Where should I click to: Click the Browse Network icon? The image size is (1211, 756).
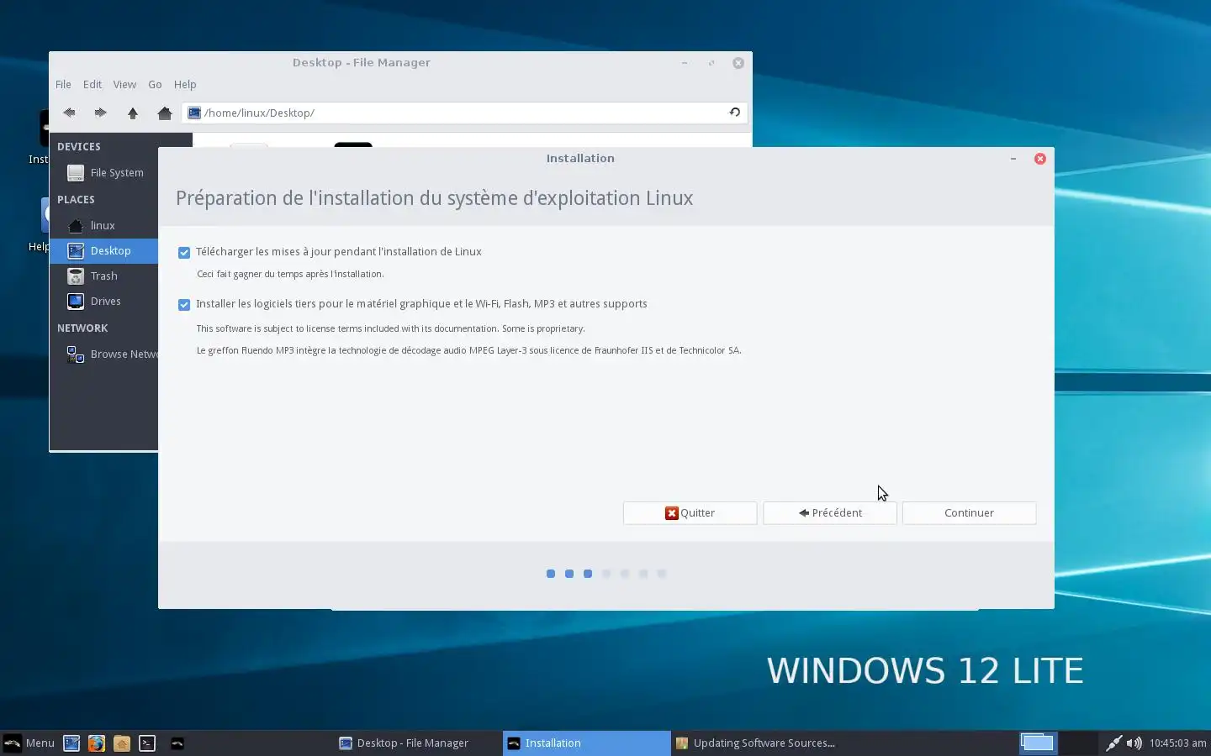click(76, 354)
